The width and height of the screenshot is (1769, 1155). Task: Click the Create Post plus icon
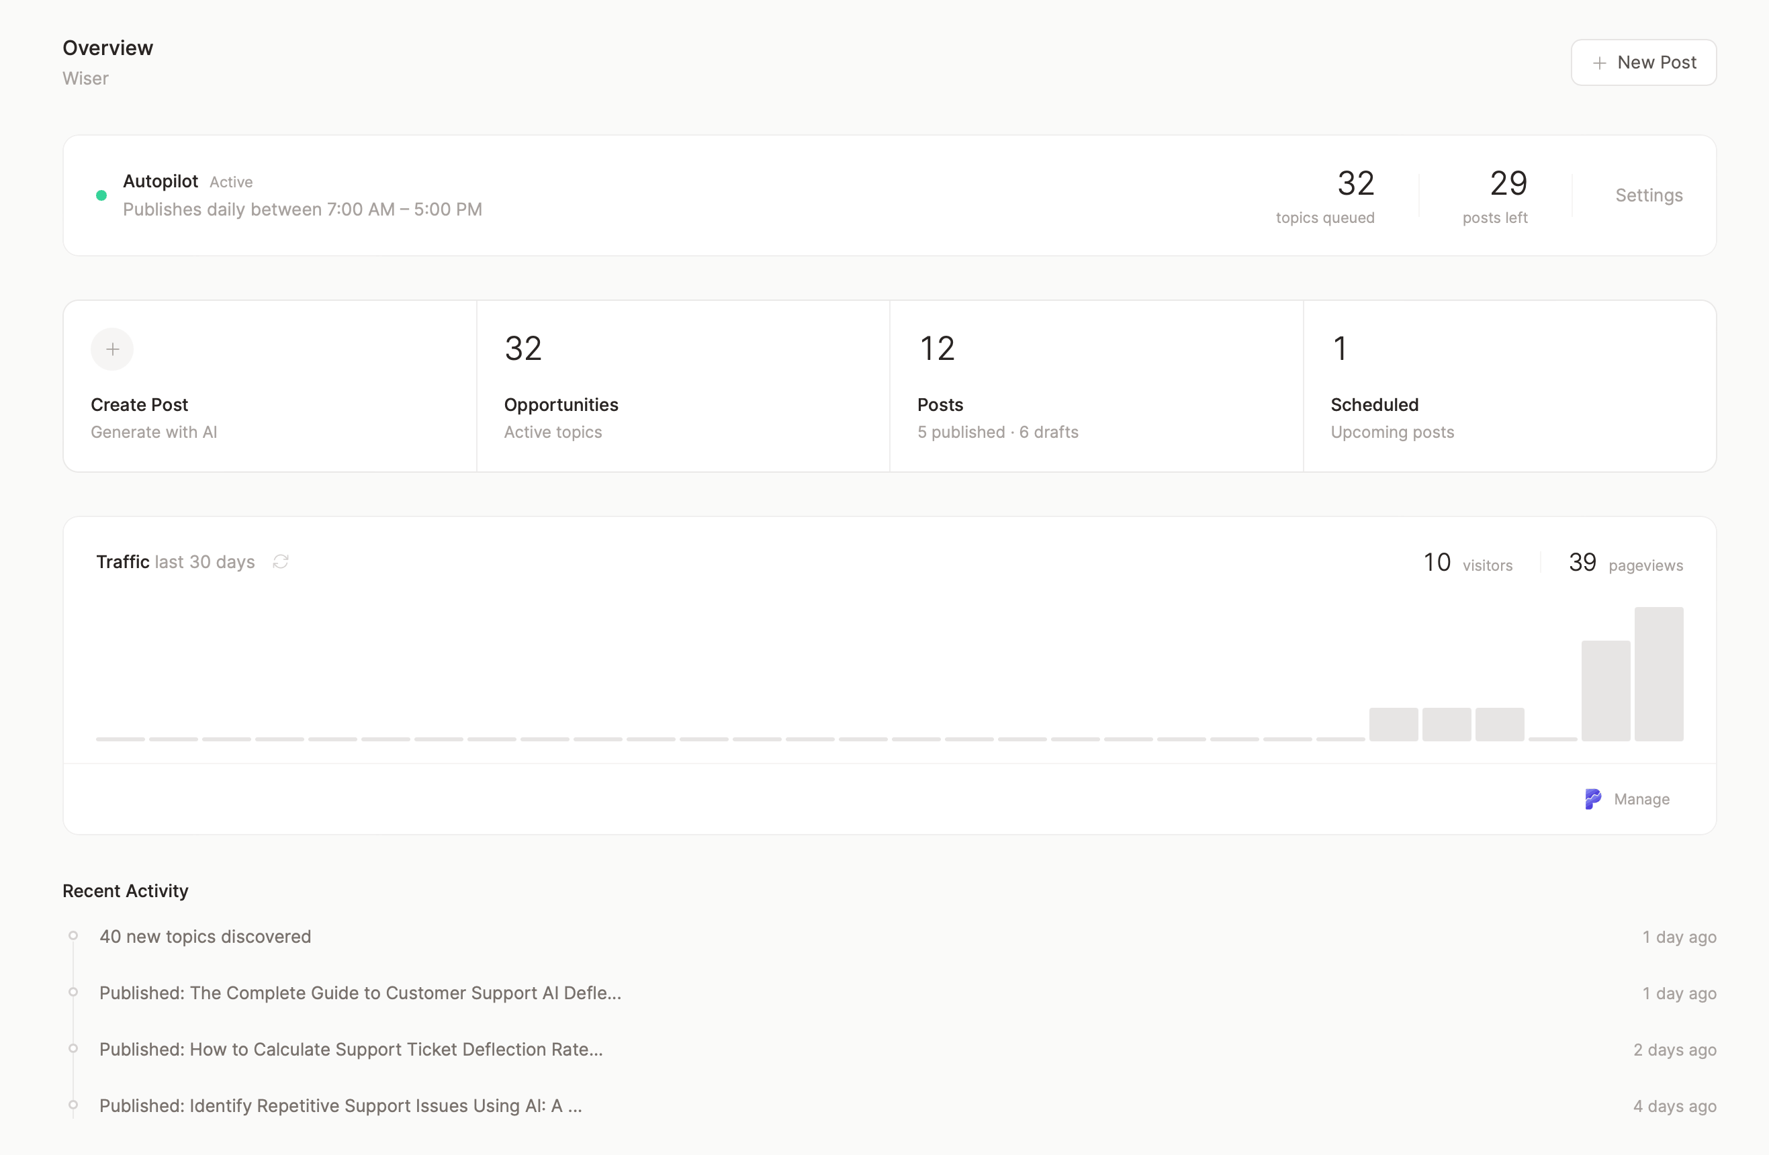point(112,349)
